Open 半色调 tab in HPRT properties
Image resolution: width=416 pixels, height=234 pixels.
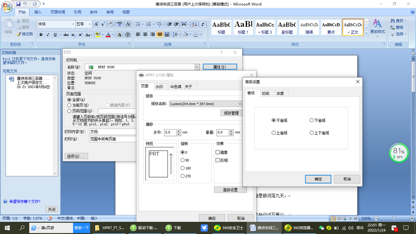[175, 87]
